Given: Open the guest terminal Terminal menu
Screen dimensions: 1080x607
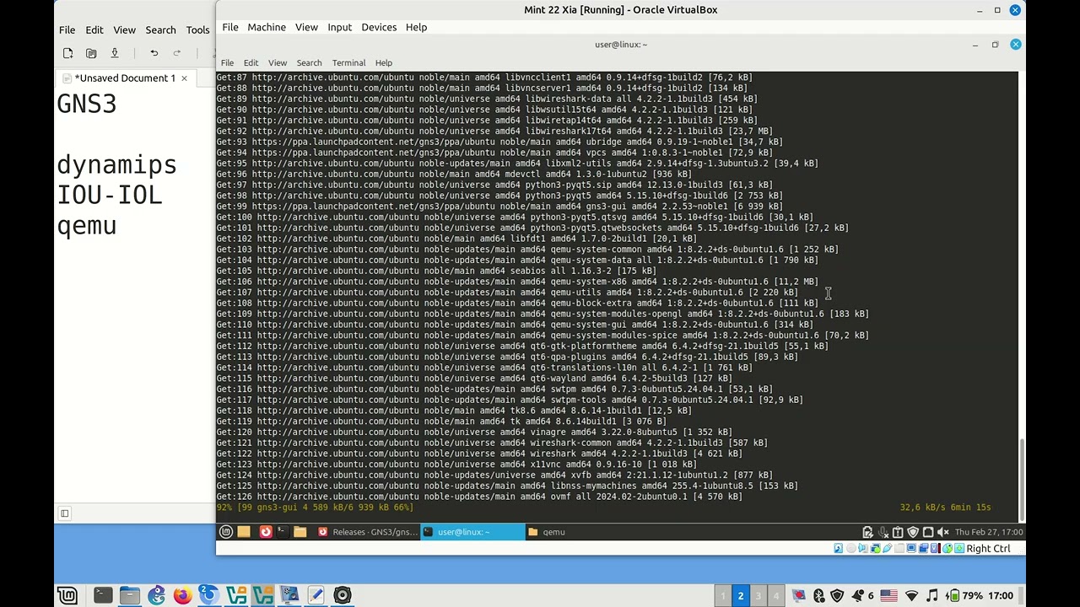Looking at the screenshot, I should coord(348,62).
